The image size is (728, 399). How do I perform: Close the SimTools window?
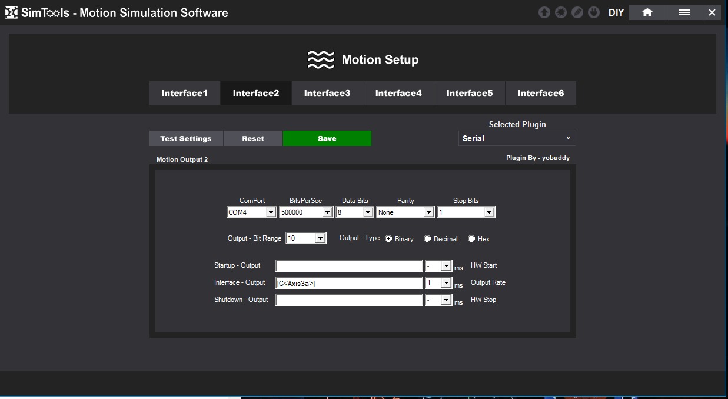(x=712, y=12)
